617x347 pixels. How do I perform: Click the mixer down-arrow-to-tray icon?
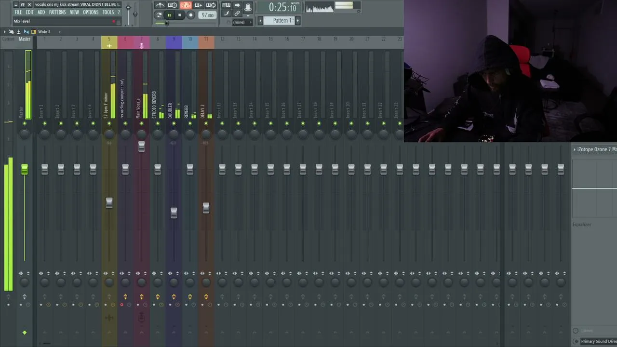click(x=19, y=32)
